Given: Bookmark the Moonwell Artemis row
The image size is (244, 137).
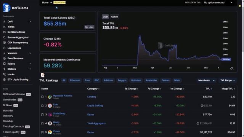Looking at the screenshot, I should click(42, 97).
